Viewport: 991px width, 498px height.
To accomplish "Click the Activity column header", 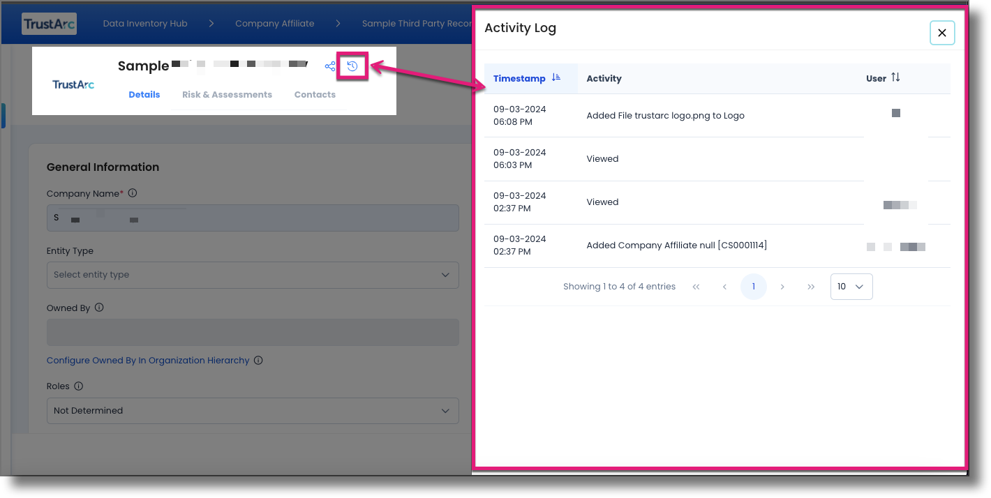I will 604,78.
